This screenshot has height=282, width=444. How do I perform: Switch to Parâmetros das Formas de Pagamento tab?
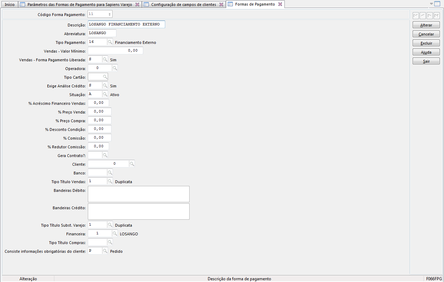[79, 5]
